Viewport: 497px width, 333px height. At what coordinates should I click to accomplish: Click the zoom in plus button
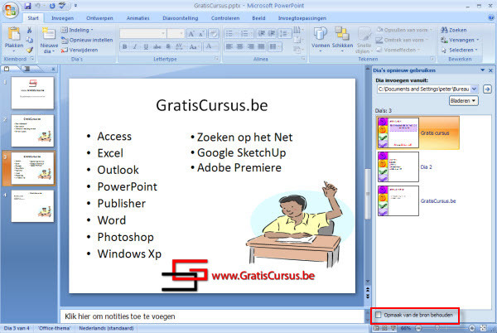(x=472, y=328)
